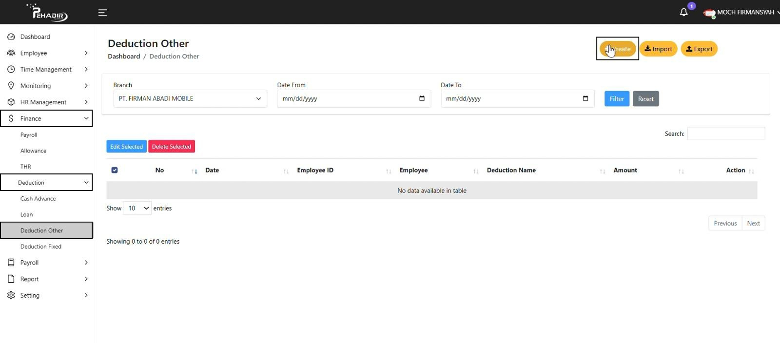
Task: Select Deduction Fixed menu item
Action: [41, 247]
